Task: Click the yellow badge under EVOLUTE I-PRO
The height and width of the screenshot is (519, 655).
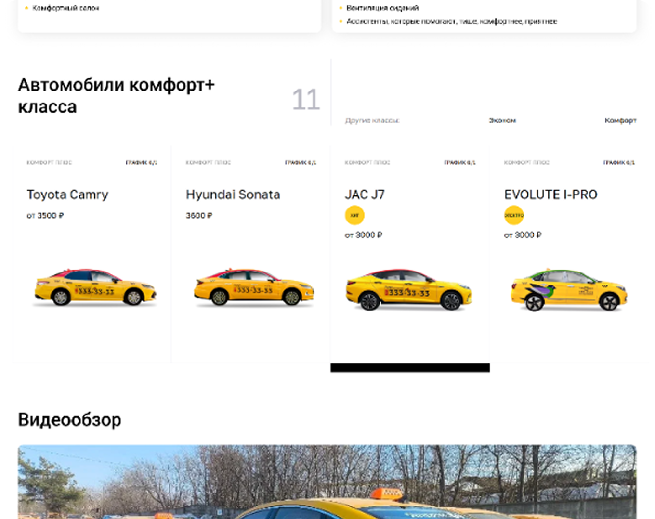Action: pyautogui.click(x=514, y=215)
